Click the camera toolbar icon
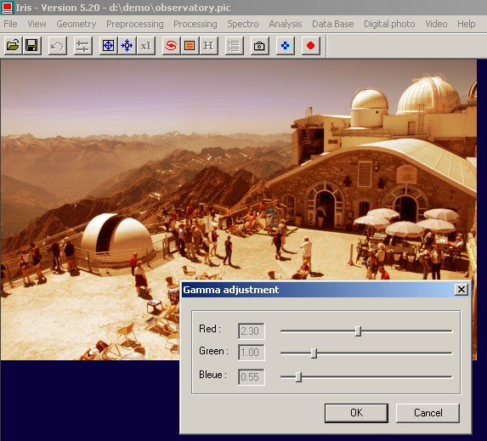Screen dimensions: 487x441 pyautogui.click(x=259, y=46)
